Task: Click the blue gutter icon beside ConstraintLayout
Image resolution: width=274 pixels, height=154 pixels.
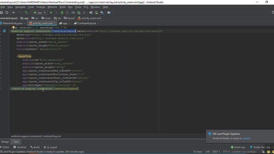Action: point(4,31)
